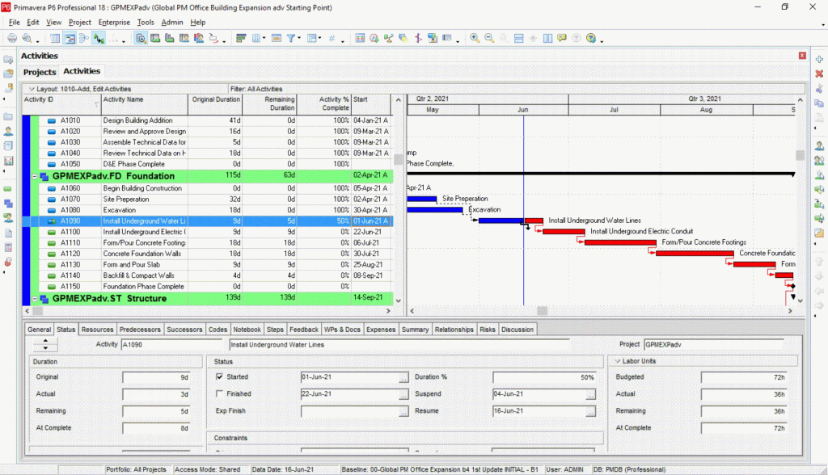Open the Enterprise menu

114,22
